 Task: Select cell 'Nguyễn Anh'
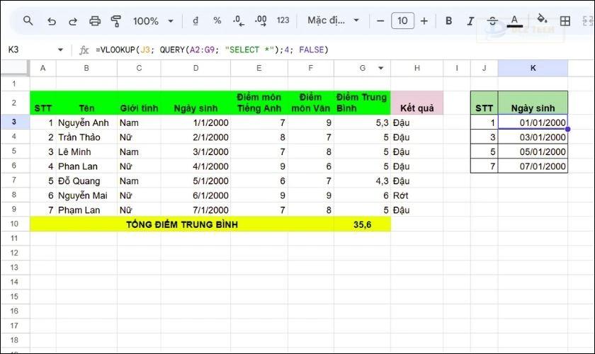pyautogui.click(x=86, y=122)
